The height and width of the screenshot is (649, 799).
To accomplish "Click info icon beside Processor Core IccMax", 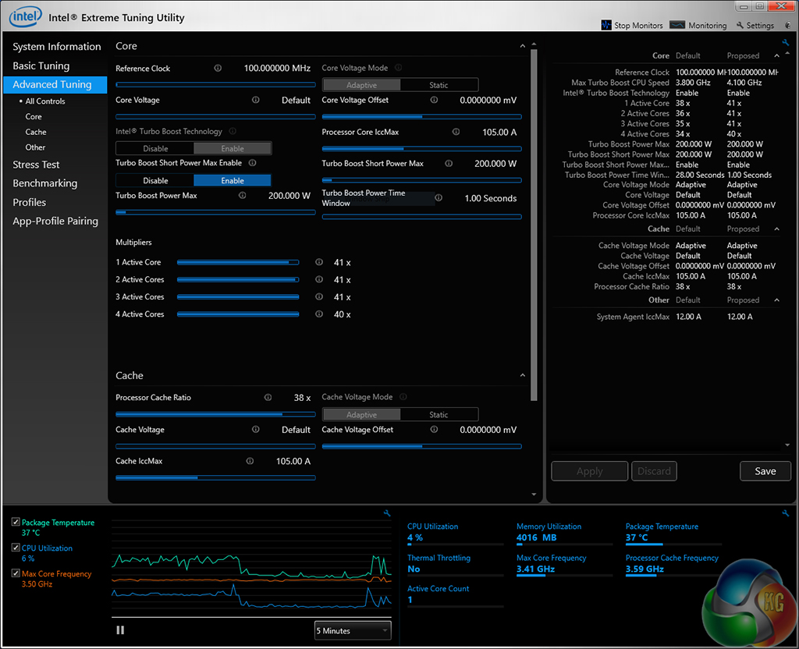I will click(456, 132).
